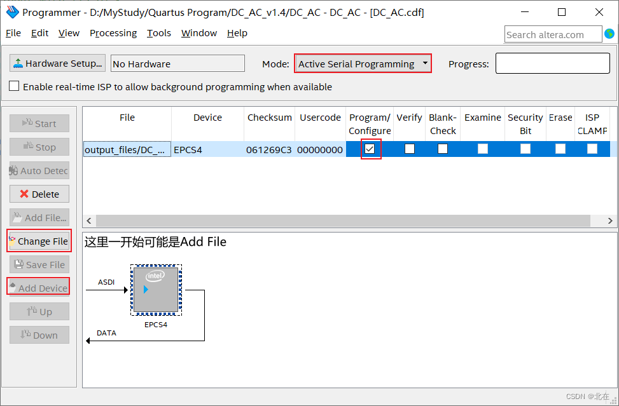Screen dimensions: 619x406
Task: Click the Start programming button
Action: point(39,123)
